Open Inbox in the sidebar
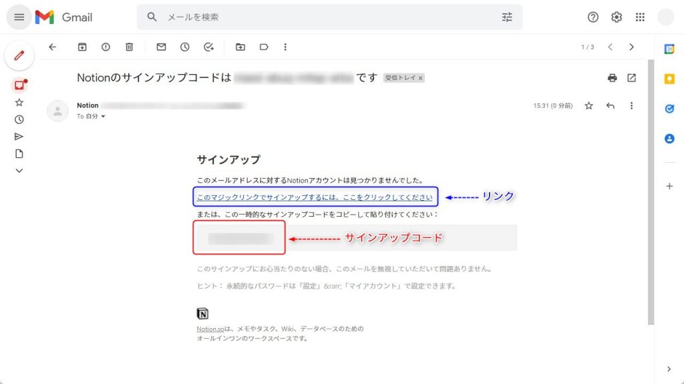The image size is (684, 384). [x=19, y=85]
